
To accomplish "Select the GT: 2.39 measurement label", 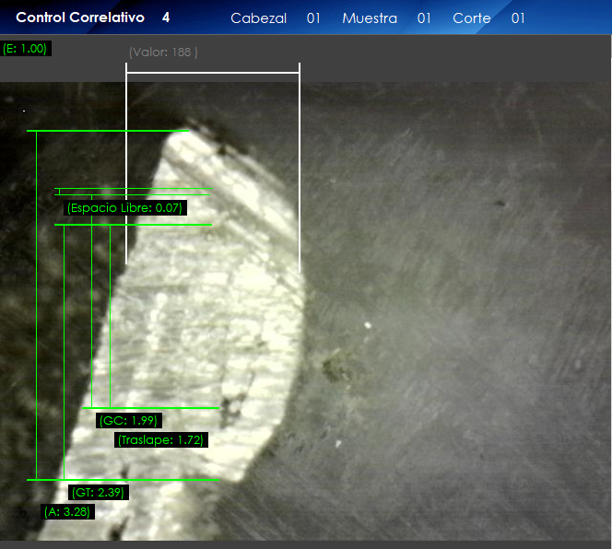I will [99, 493].
